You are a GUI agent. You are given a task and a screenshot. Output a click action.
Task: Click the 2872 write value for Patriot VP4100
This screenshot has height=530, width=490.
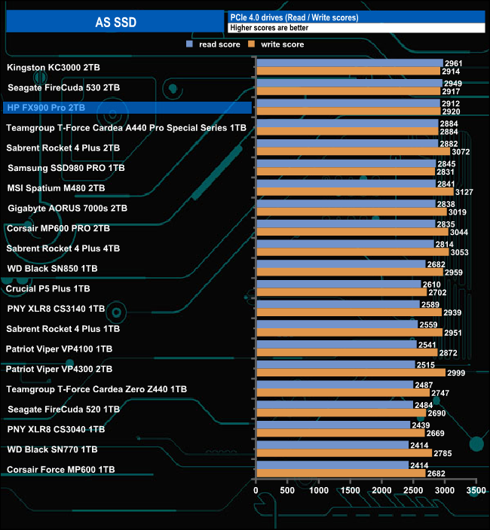(x=448, y=353)
